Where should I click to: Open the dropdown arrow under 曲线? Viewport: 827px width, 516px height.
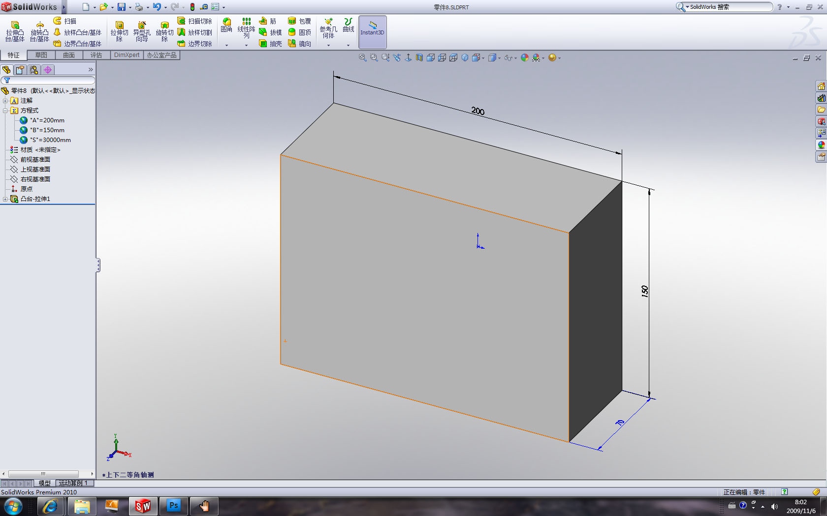(348, 45)
